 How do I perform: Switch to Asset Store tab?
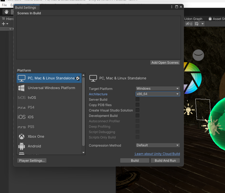point(217,19)
